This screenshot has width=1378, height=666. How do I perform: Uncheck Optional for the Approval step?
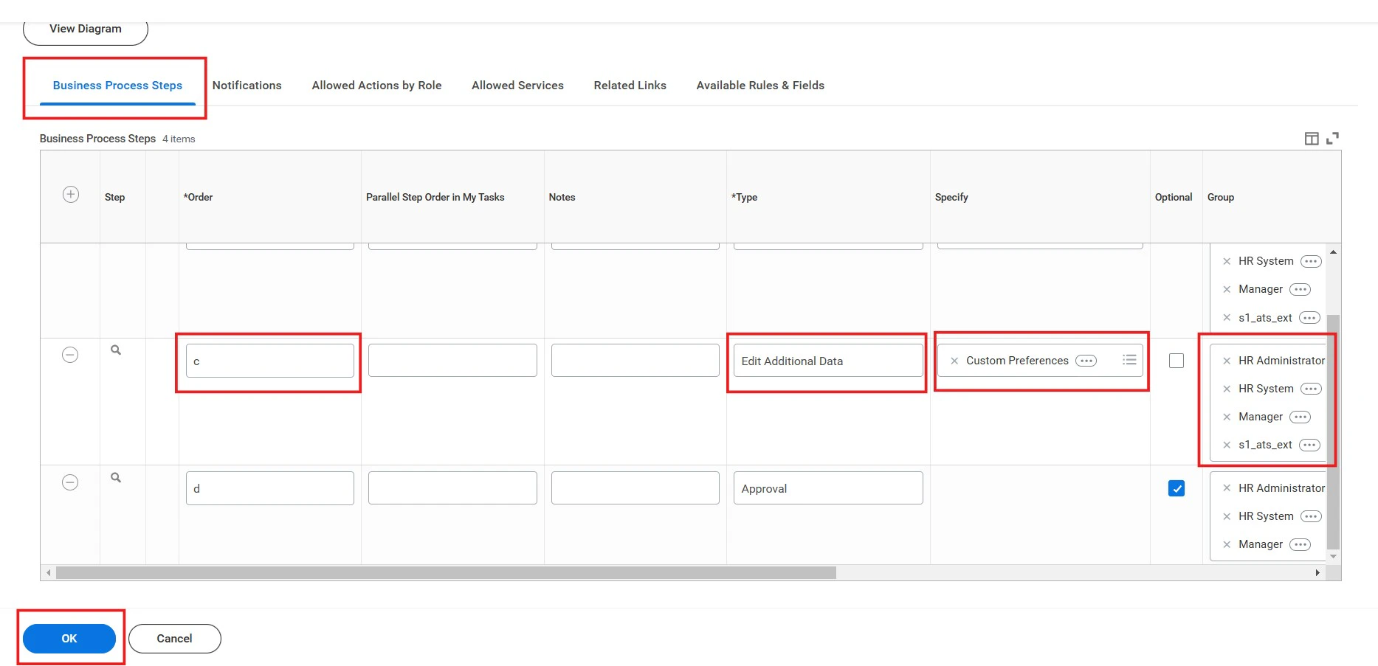1177,488
